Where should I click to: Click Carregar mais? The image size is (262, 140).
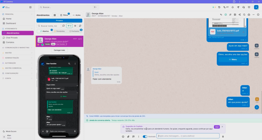coord(59,50)
